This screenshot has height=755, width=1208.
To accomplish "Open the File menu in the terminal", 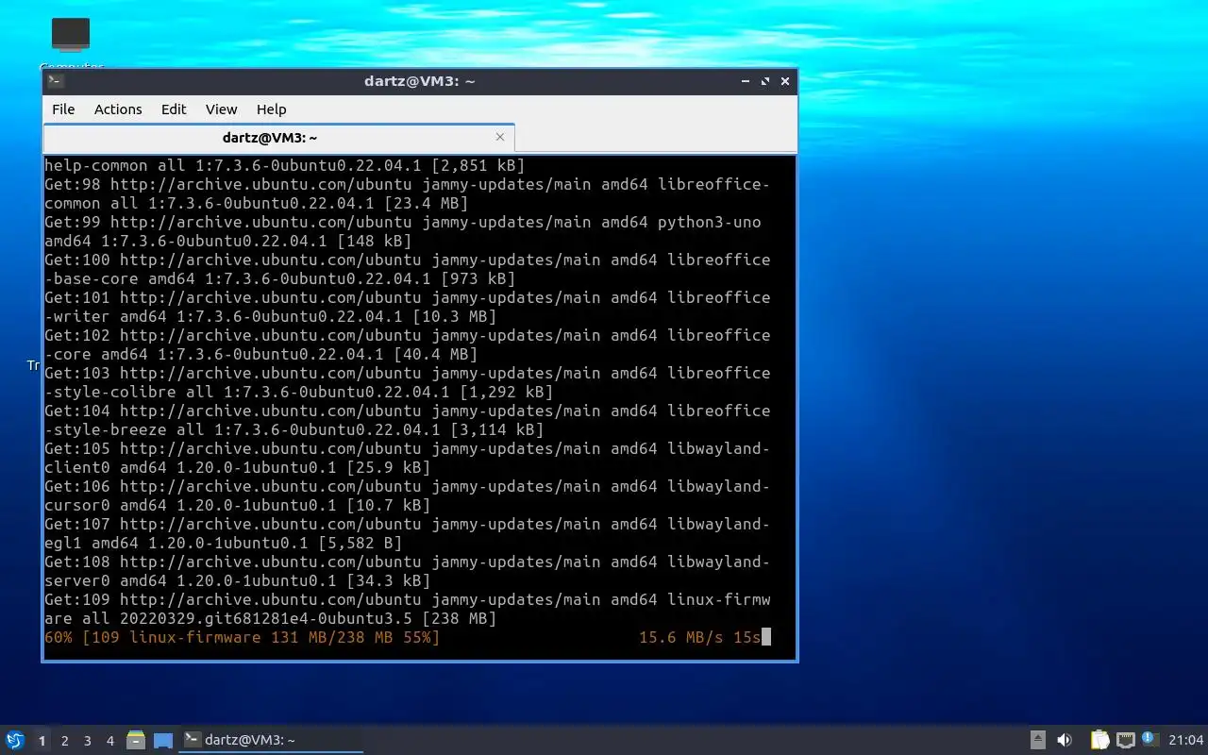I will pos(63,109).
